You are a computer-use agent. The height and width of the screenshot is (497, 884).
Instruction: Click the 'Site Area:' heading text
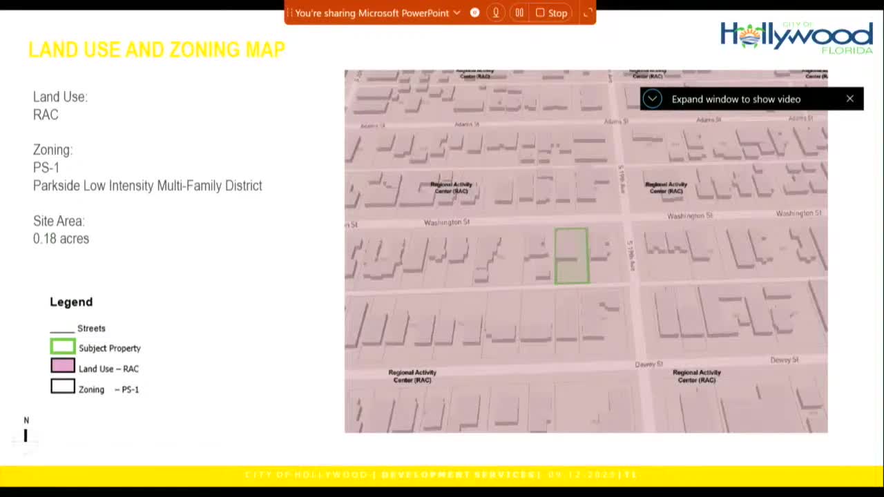59,221
